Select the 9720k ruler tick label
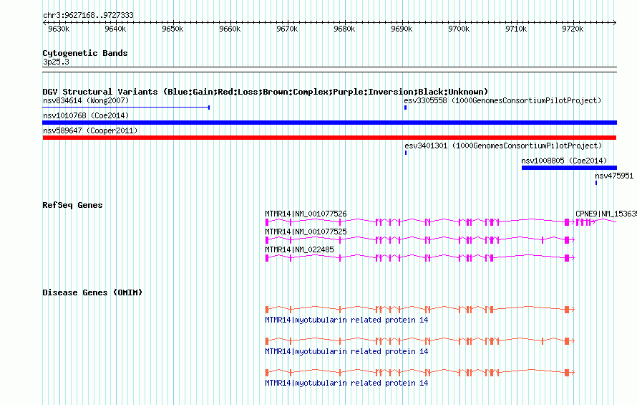637x405 pixels. point(573,29)
